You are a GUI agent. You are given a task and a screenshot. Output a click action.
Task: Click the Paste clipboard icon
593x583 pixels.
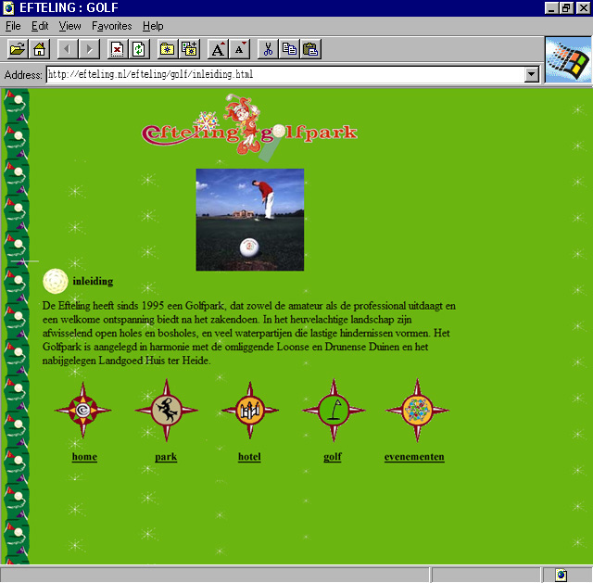point(311,49)
